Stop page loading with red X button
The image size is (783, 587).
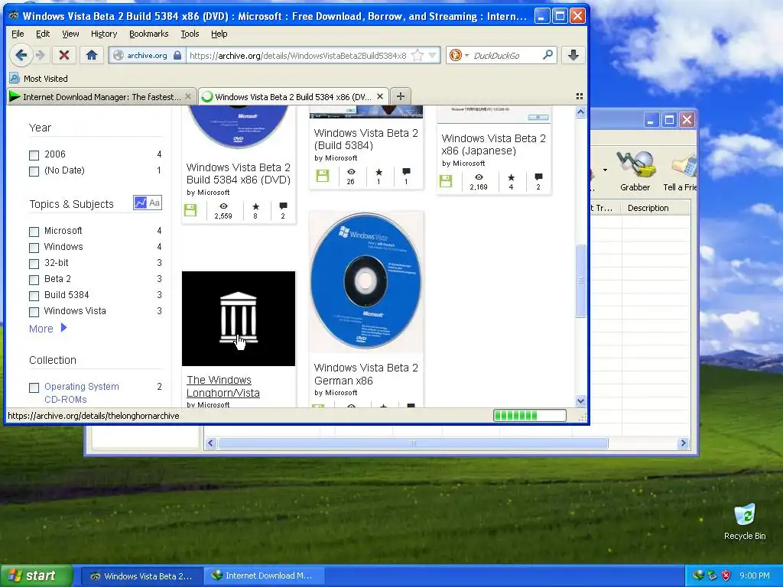pyautogui.click(x=64, y=55)
